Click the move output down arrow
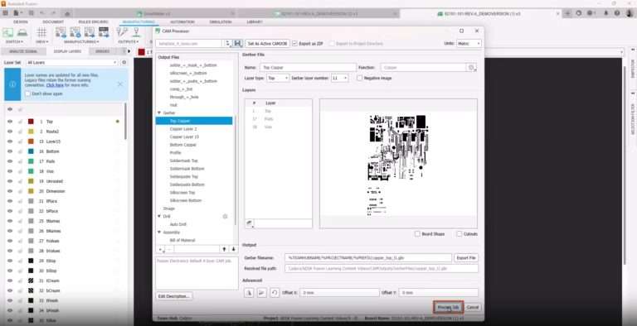The image size is (637, 326). [233, 249]
